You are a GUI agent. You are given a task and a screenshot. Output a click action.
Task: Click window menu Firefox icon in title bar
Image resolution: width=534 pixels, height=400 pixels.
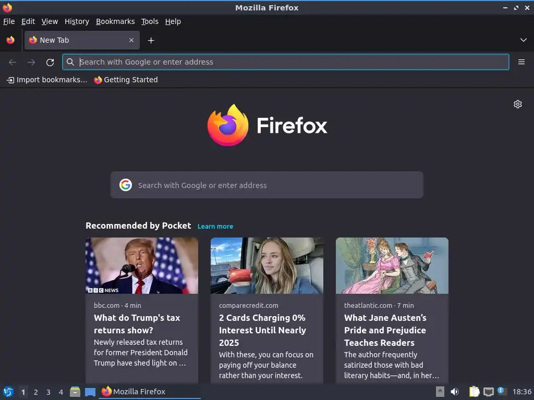(7, 7)
